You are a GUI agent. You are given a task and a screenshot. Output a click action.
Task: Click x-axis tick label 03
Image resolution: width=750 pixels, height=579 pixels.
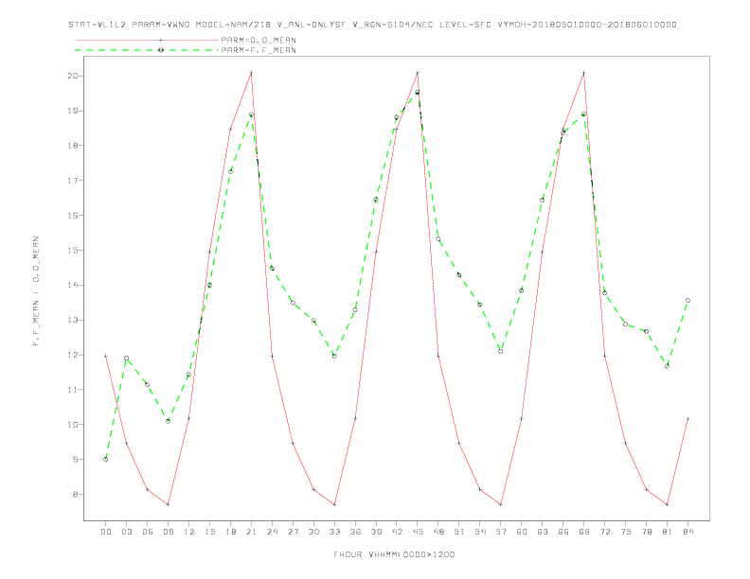click(126, 532)
